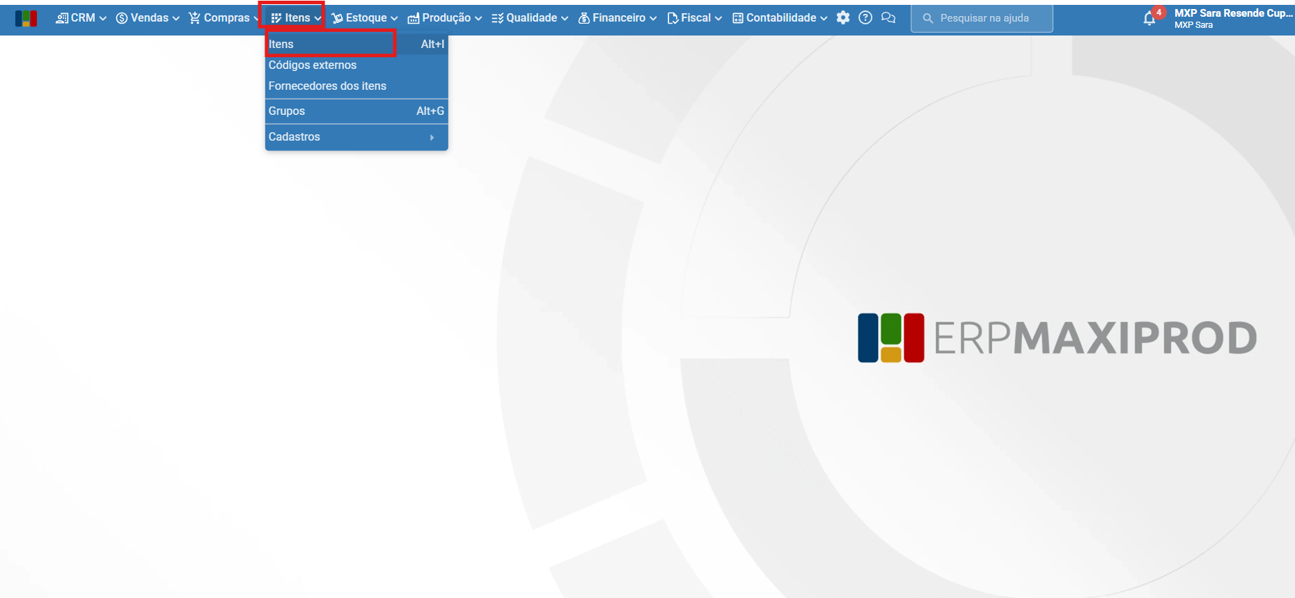Viewport: 1295px width, 598px height.
Task: Expand the CRM dropdown chevron
Action: [x=103, y=19]
